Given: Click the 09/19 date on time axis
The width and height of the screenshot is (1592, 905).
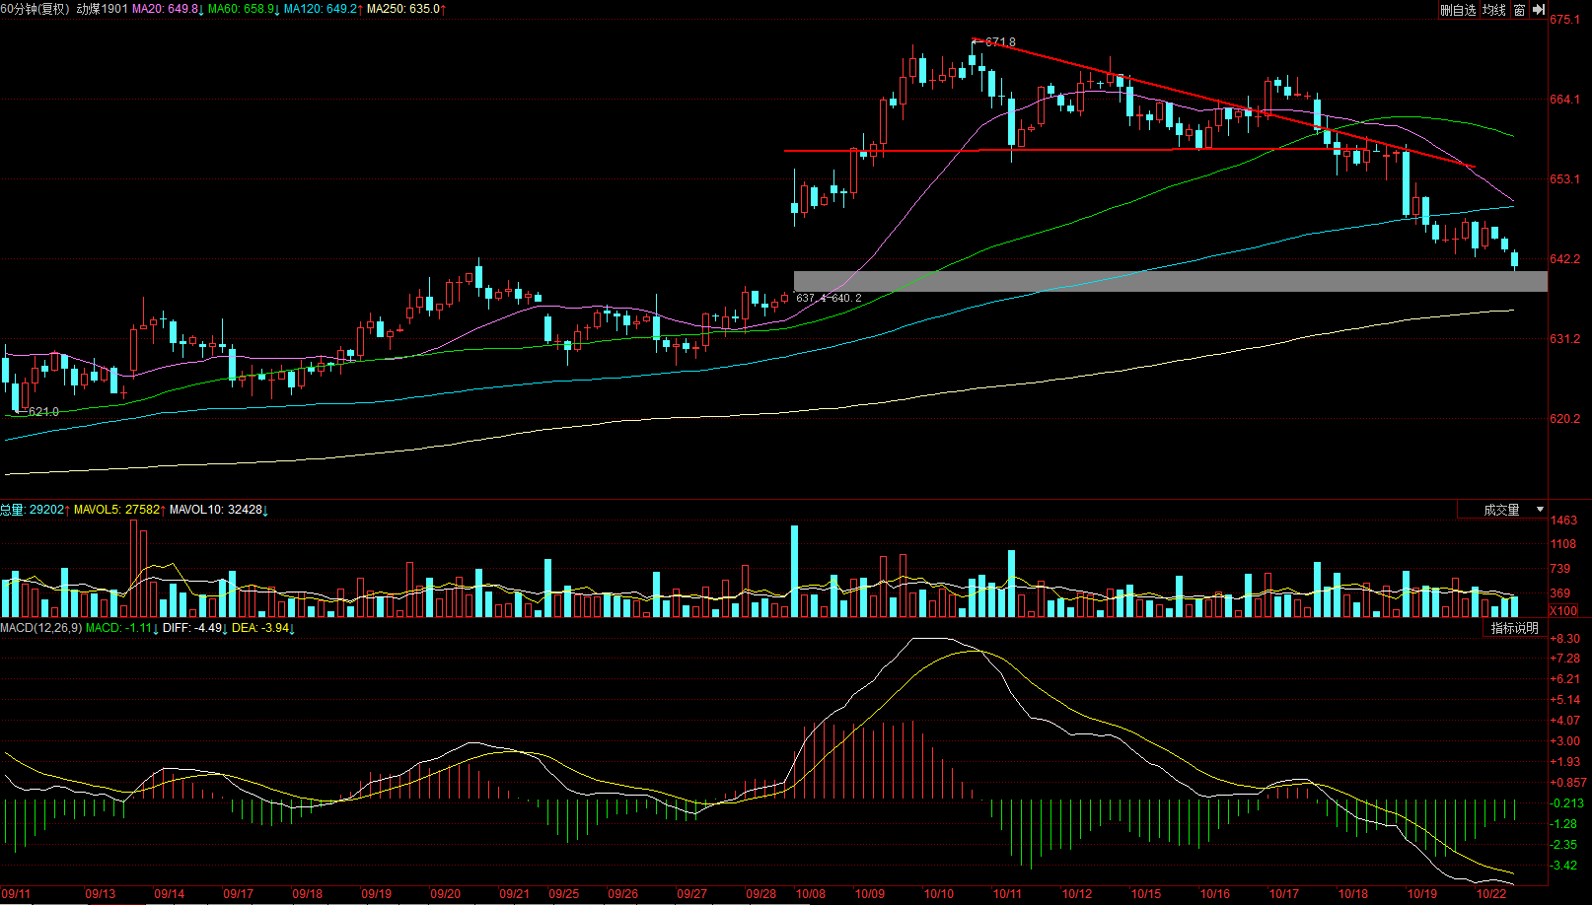Looking at the screenshot, I should click(x=377, y=894).
